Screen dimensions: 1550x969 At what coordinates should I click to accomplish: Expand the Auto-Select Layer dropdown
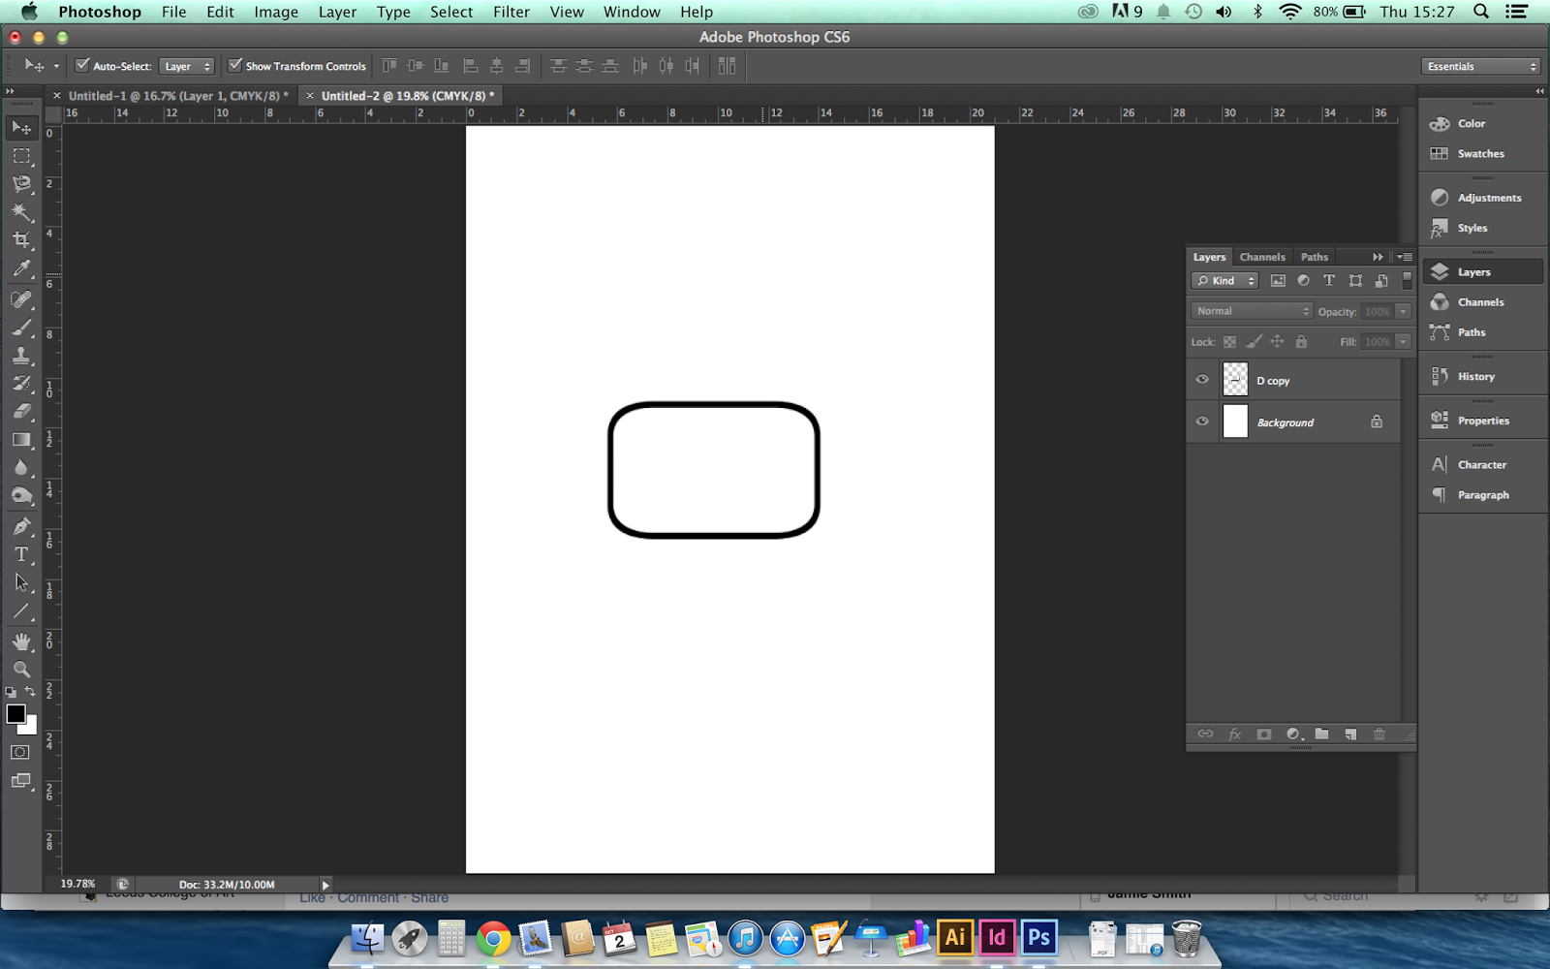(x=186, y=66)
